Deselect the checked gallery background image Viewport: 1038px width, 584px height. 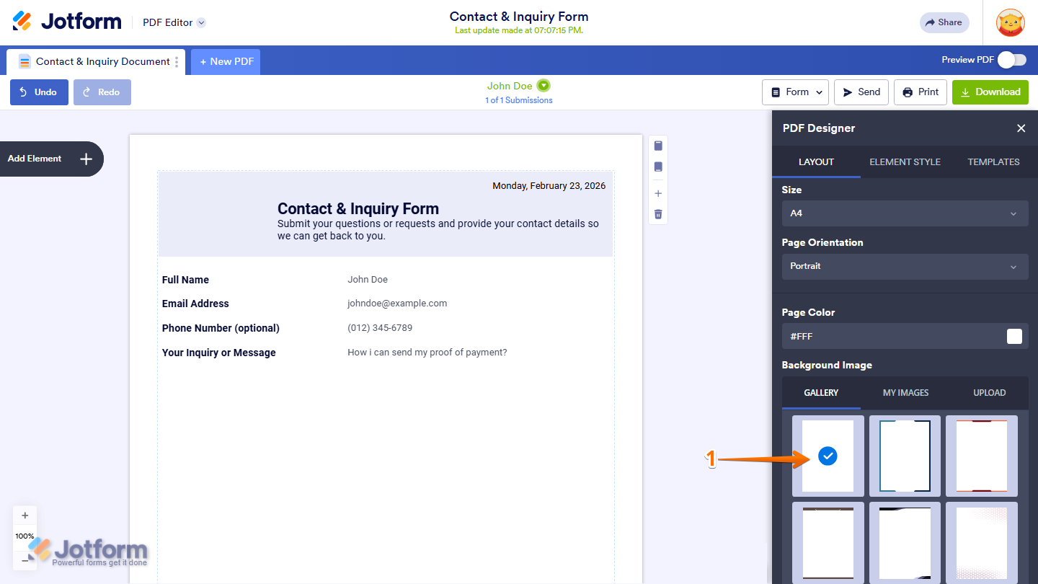tap(828, 456)
